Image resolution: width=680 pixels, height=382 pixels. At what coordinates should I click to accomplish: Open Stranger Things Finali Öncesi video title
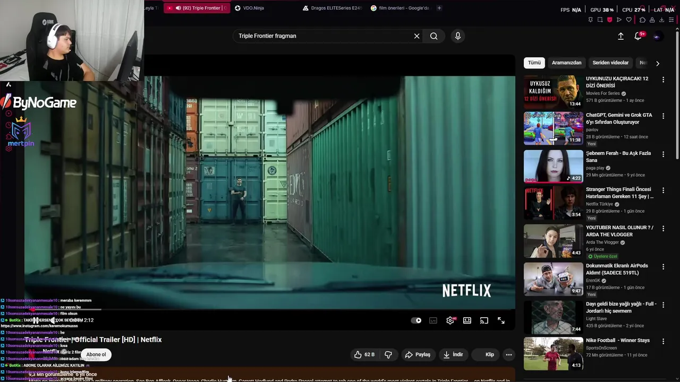619,193
